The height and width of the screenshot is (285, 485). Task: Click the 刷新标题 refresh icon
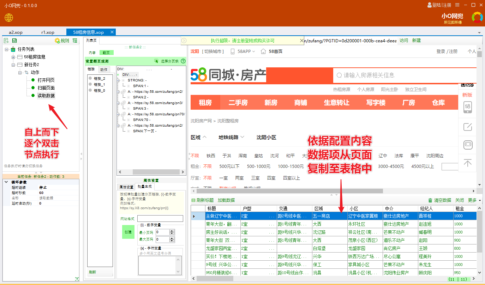(193, 200)
